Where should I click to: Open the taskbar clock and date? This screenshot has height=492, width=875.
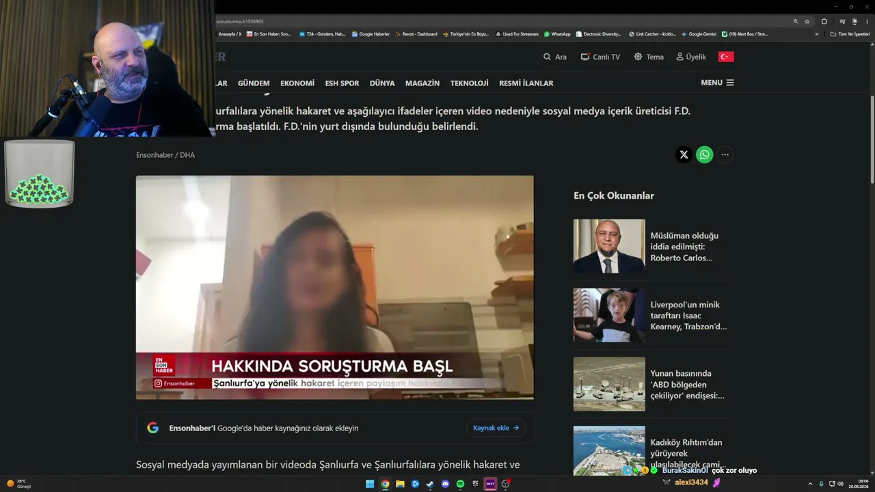pos(858,484)
